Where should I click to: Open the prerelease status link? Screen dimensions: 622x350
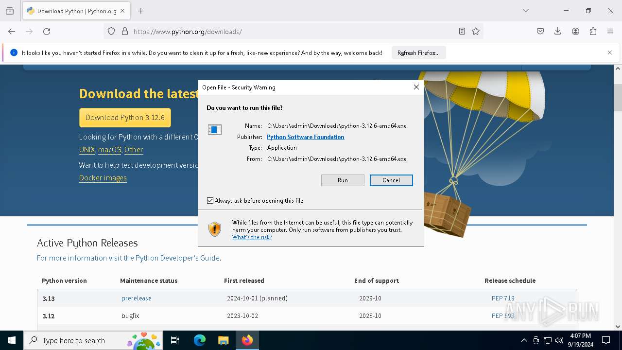coord(137,298)
